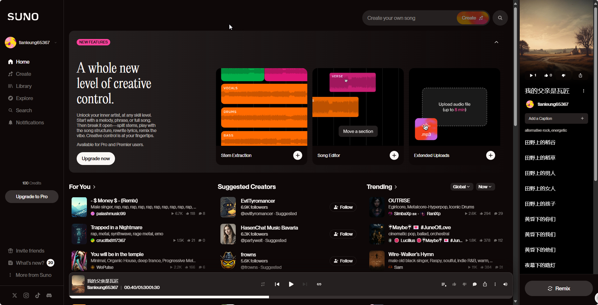This screenshot has width=598, height=305.
Task: Share song from the player bar
Action: click(x=485, y=284)
